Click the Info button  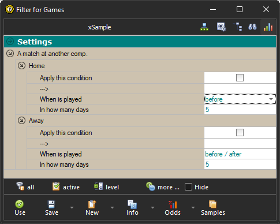pyautogui.click(x=132, y=208)
